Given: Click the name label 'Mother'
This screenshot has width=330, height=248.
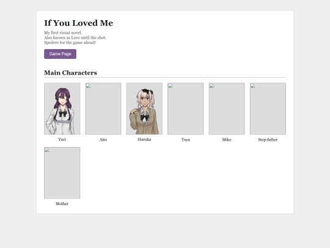Looking at the screenshot, I should (x=62, y=204).
